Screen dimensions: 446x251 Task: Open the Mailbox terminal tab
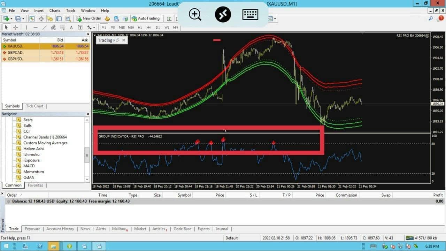tap(120, 229)
